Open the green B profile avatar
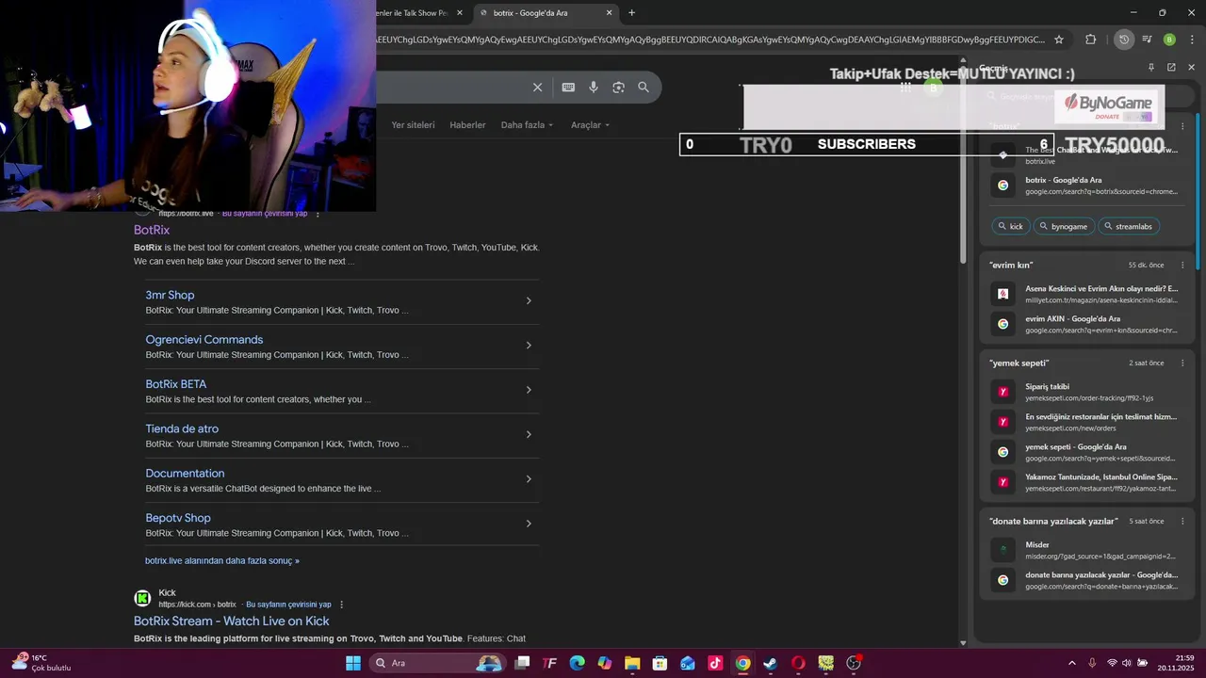This screenshot has width=1206, height=678. point(1169,40)
